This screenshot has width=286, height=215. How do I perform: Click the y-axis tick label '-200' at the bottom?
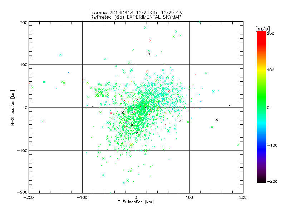(22, 192)
